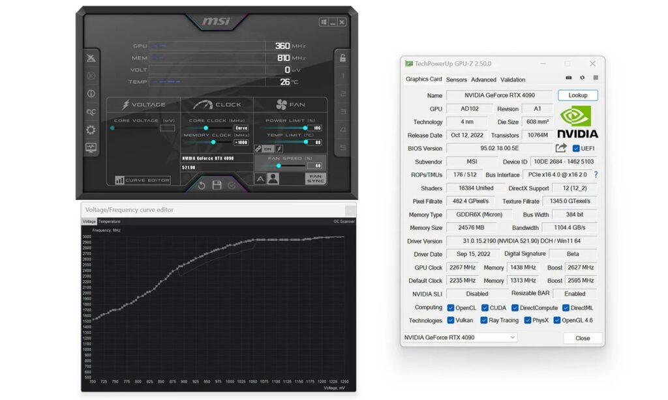Select profile slot 2 in Afterburner
668x400 pixels.
(343, 94)
